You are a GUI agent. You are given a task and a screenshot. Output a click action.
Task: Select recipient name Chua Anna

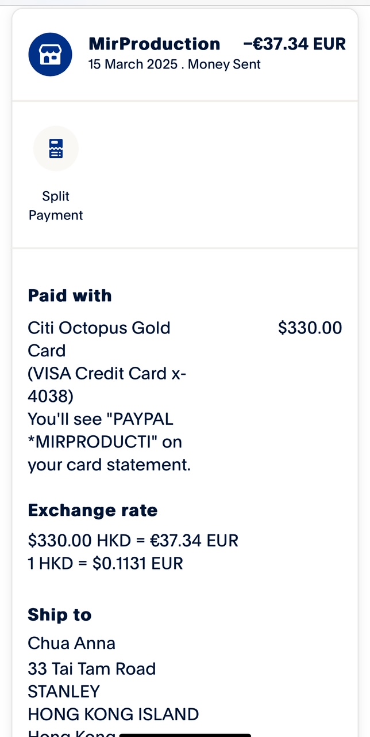(71, 643)
